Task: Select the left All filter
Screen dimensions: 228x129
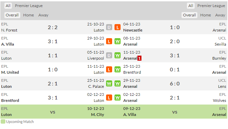Action: pyautogui.click(x=8, y=6)
